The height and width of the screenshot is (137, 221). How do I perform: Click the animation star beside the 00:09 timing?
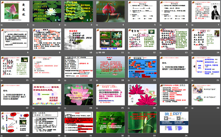pyautogui.click(x=97, y=52)
